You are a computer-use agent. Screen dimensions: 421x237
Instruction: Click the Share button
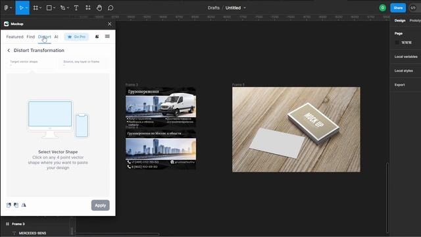(x=398, y=8)
